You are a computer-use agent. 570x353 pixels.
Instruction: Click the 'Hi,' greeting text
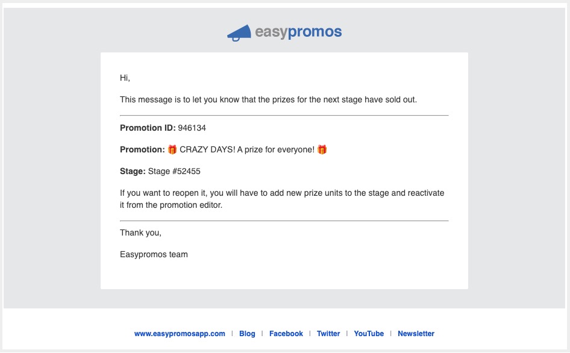tap(125, 78)
